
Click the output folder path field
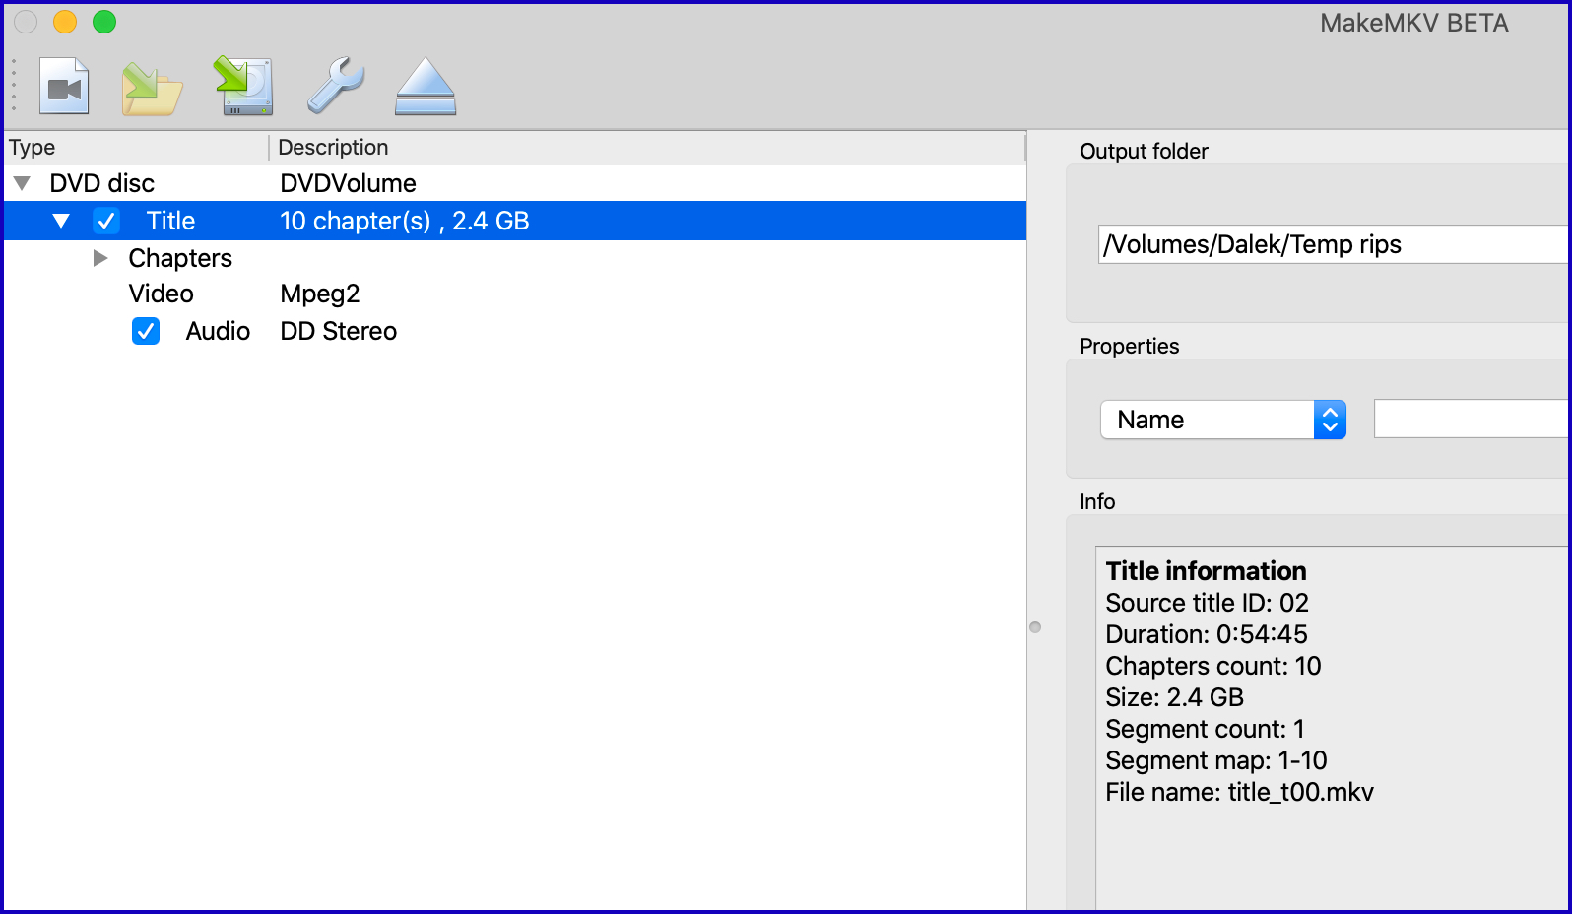click(1332, 244)
